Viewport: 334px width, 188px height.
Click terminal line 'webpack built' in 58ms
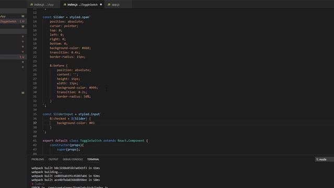(x=66, y=180)
